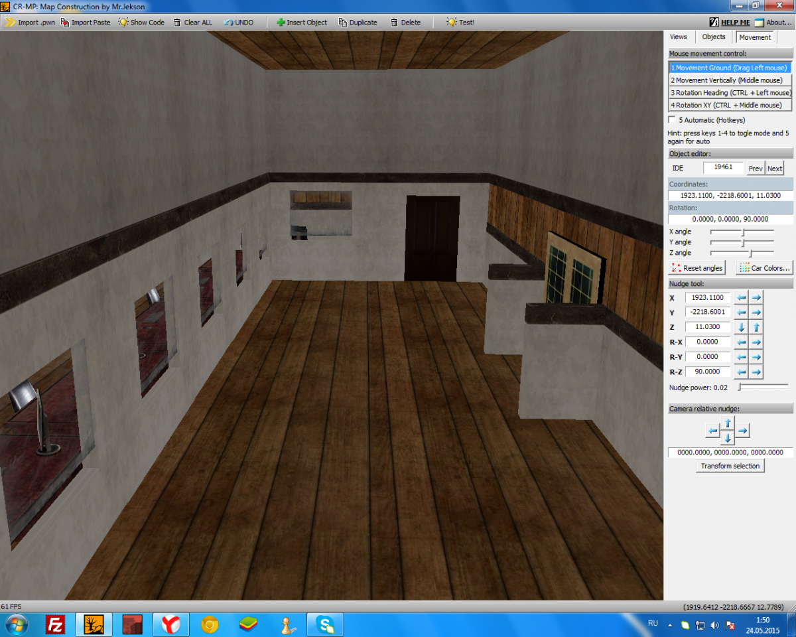796x637 pixels.
Task: Click Import Paste toolbar button
Action: click(x=86, y=22)
